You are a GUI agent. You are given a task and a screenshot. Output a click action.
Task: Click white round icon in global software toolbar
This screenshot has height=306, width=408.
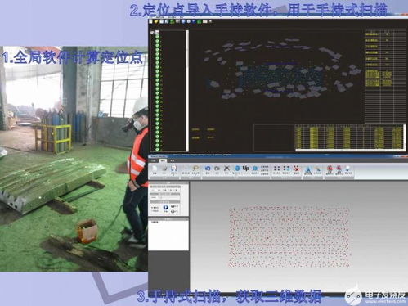(x=189, y=21)
